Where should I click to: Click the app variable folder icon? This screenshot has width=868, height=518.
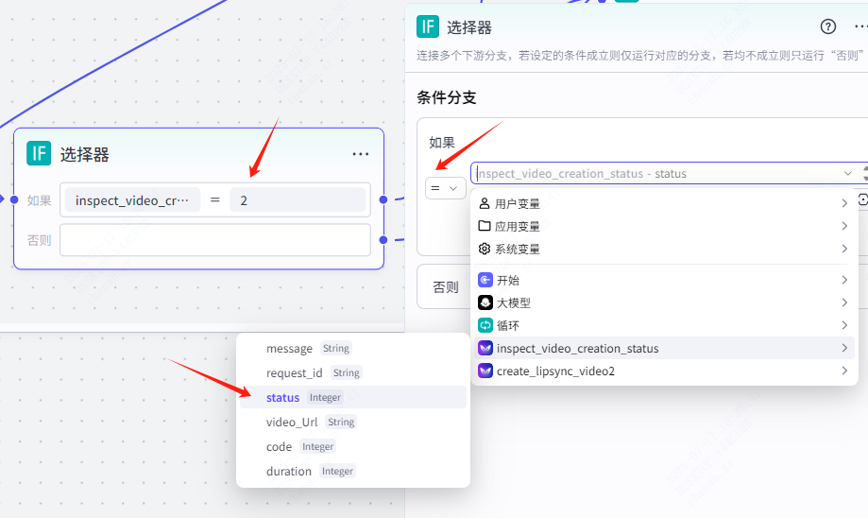click(x=485, y=226)
